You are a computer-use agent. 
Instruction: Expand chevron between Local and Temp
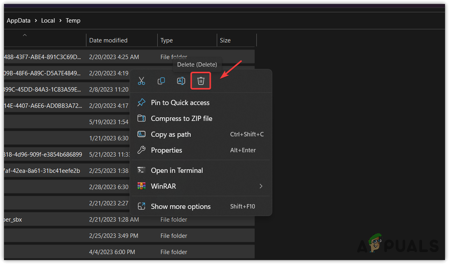click(60, 21)
